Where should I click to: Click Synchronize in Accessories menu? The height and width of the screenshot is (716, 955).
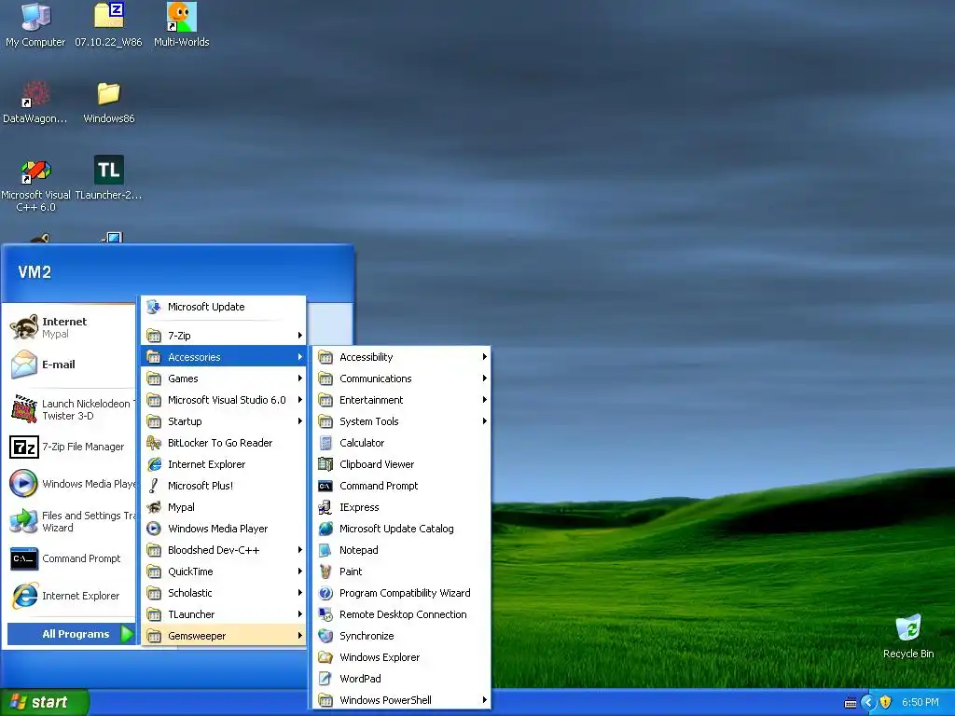pyautogui.click(x=401, y=636)
